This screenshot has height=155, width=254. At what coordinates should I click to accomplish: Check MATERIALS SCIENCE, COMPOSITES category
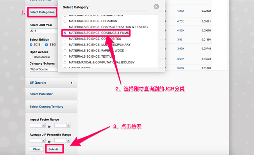coord(65,39)
